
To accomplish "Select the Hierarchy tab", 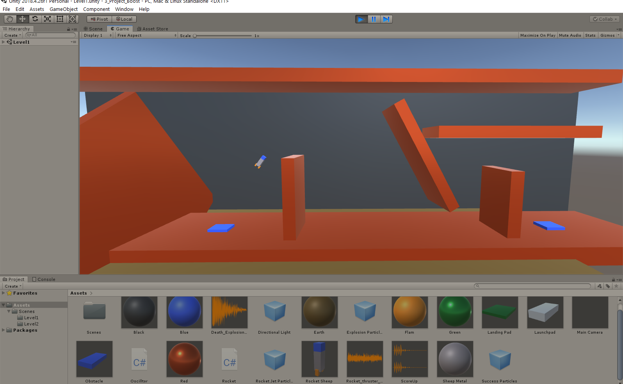I will coord(16,28).
